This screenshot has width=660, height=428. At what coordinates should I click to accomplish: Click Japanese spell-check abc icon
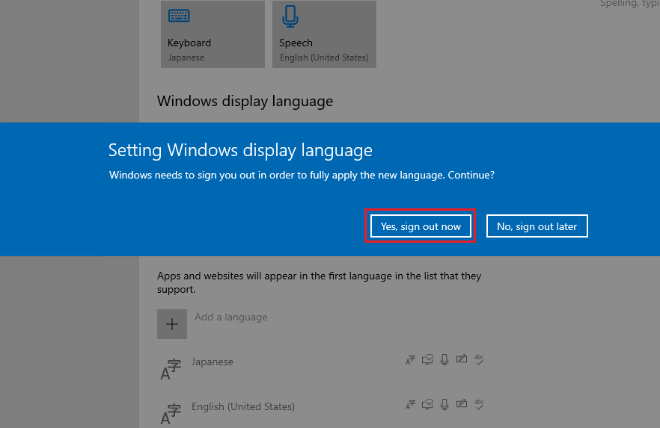(x=479, y=359)
